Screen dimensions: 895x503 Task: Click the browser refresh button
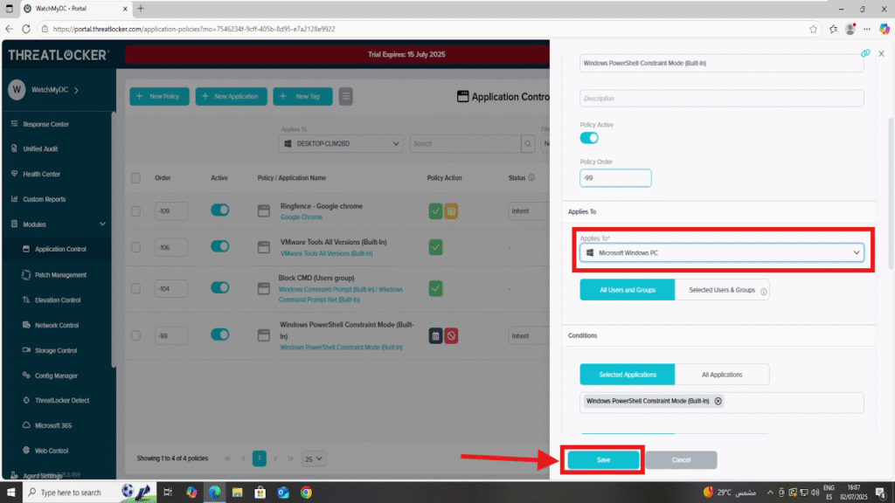click(x=26, y=29)
